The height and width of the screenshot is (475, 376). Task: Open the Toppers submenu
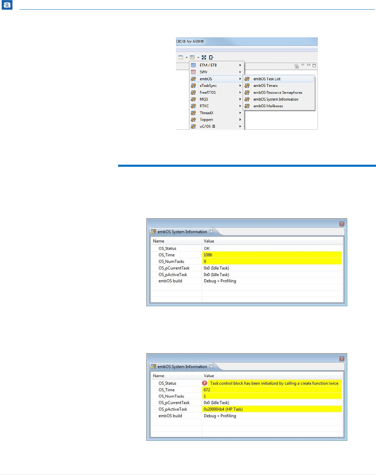click(217, 120)
